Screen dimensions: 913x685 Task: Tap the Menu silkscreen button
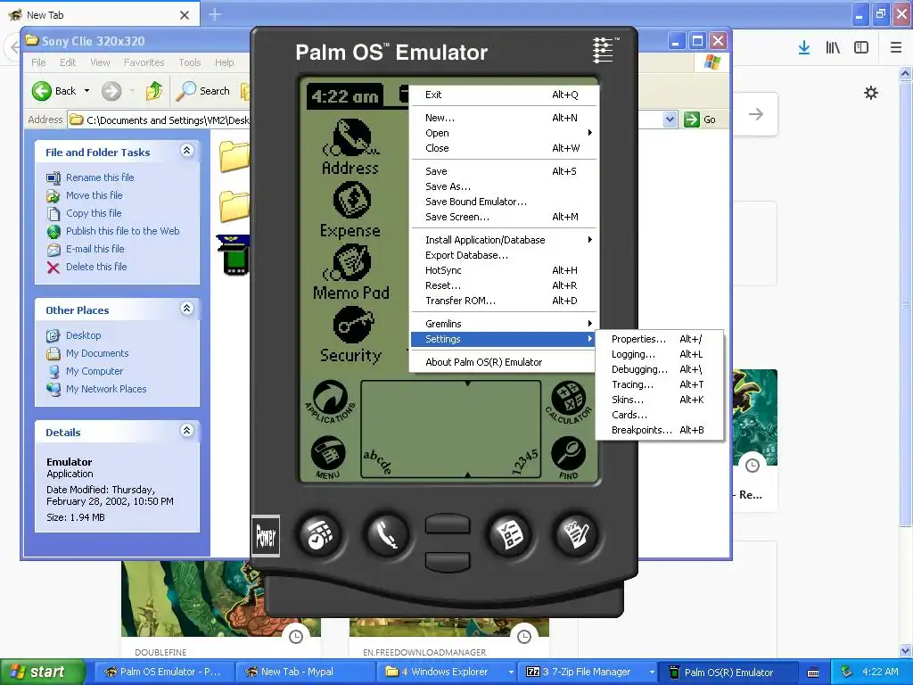328,458
